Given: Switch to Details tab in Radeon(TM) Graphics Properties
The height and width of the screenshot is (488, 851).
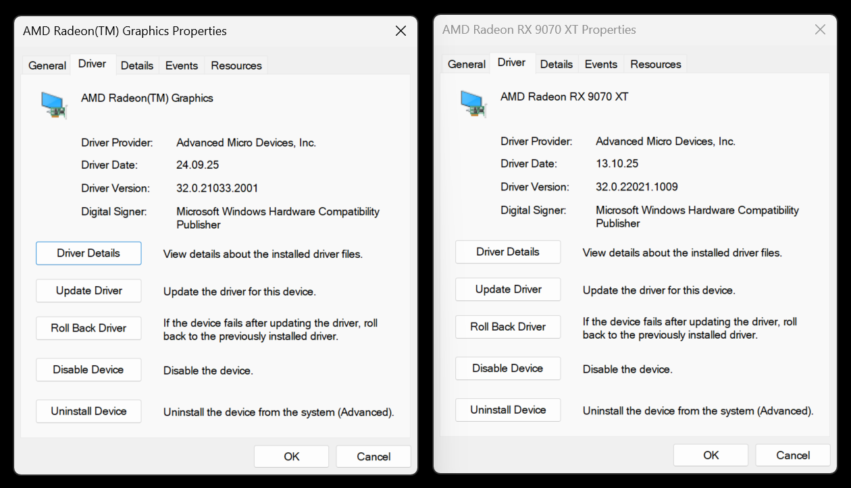Looking at the screenshot, I should click(x=137, y=65).
